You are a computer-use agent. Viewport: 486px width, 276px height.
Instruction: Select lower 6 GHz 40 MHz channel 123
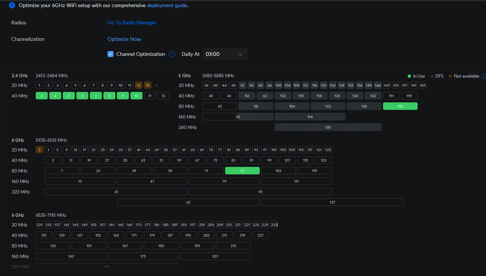324,160
